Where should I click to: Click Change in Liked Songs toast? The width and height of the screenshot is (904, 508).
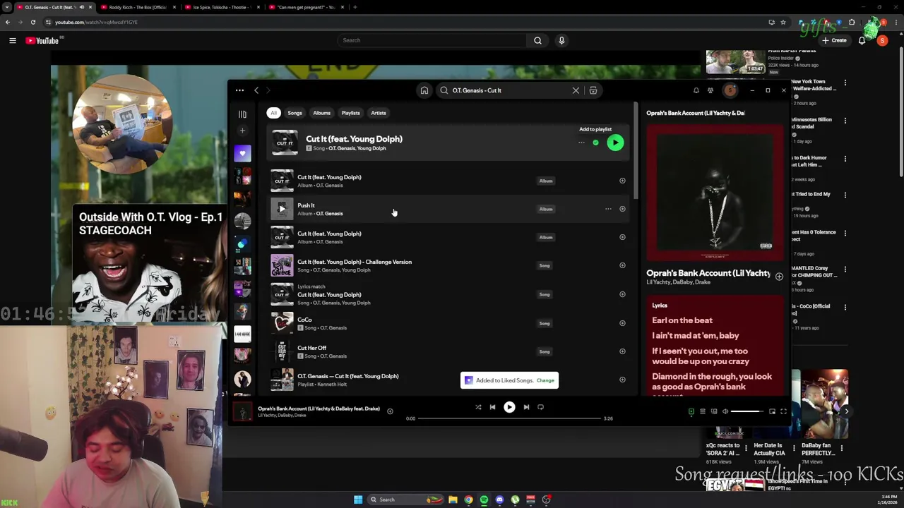(x=545, y=380)
